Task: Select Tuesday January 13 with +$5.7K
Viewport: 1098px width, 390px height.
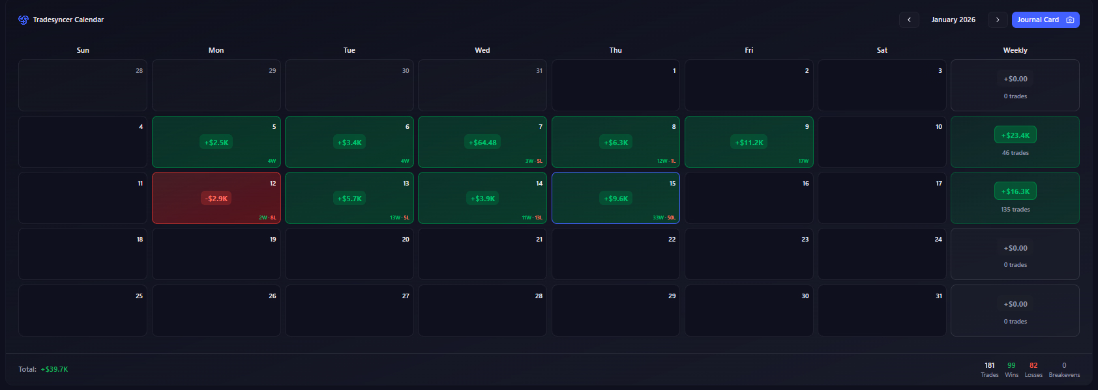Action: point(349,198)
